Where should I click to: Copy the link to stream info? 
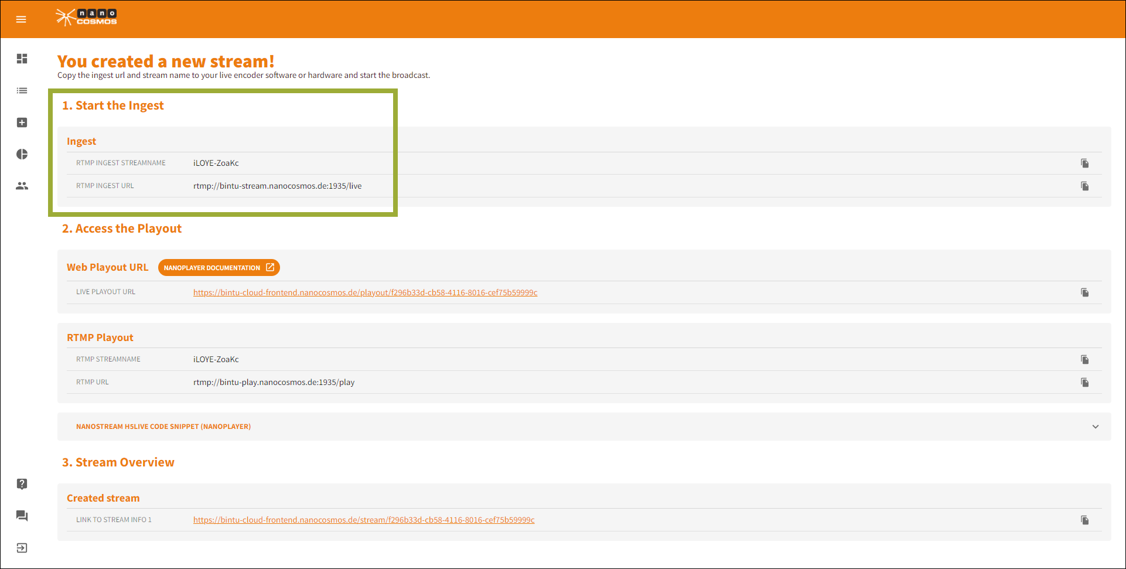click(1084, 520)
